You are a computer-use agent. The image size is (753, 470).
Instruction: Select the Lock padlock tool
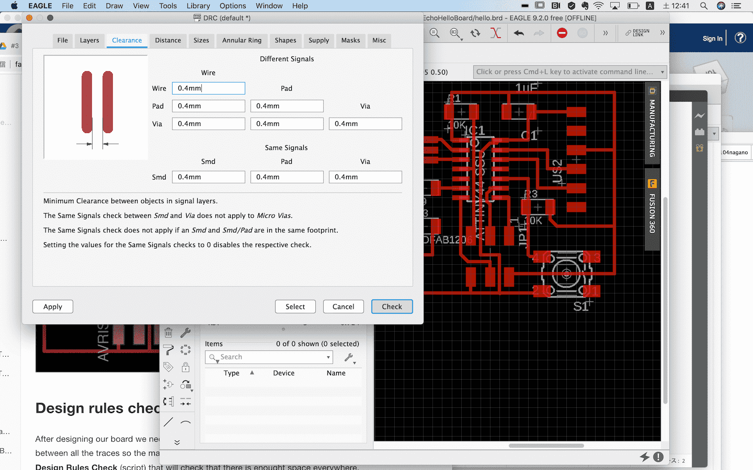pyautogui.click(x=186, y=368)
